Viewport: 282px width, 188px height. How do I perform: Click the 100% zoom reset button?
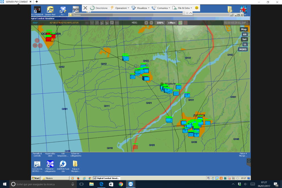[x=160, y=23]
